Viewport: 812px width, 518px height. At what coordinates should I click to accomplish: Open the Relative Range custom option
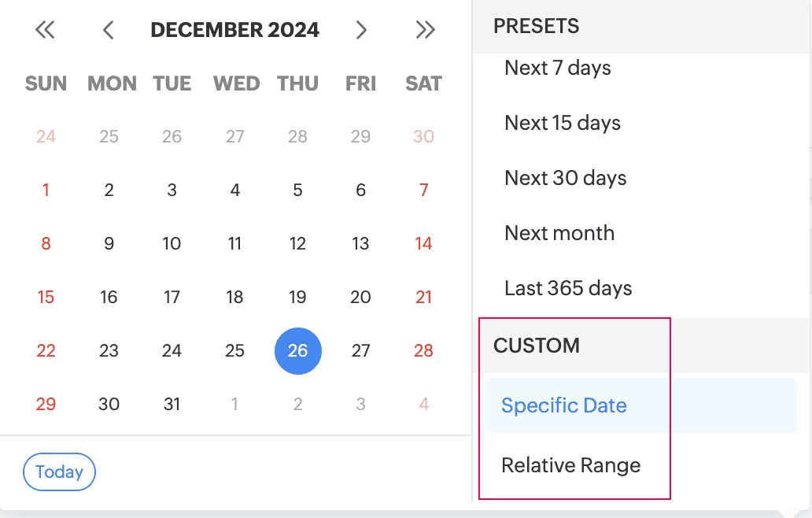571,465
